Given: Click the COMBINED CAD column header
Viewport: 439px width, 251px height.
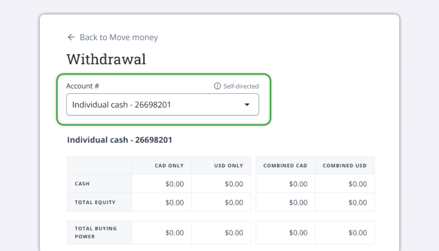Looking at the screenshot, I should pos(286,166).
